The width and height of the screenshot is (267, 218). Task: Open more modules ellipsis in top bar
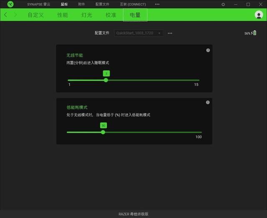point(157,4)
